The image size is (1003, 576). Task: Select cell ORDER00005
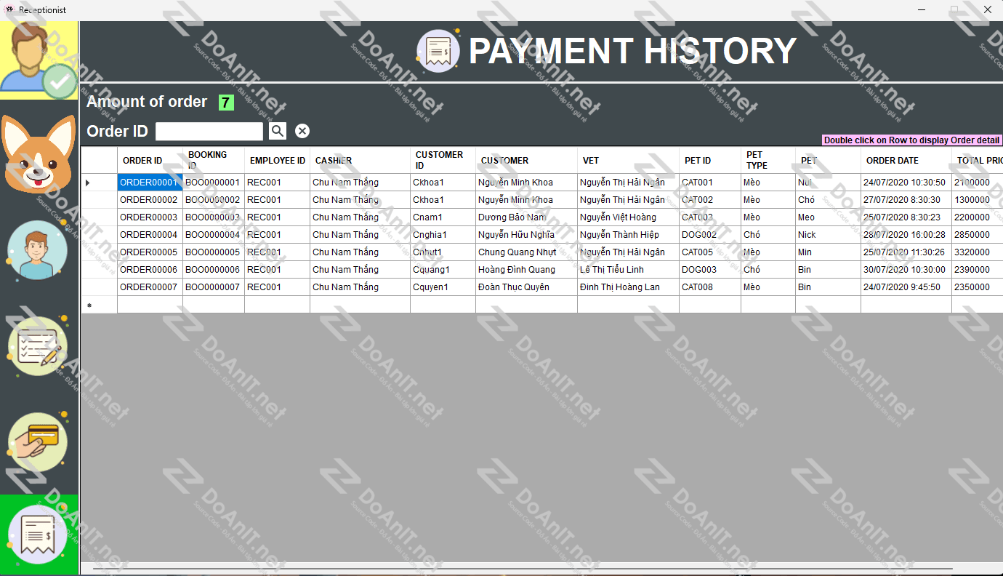coord(150,252)
